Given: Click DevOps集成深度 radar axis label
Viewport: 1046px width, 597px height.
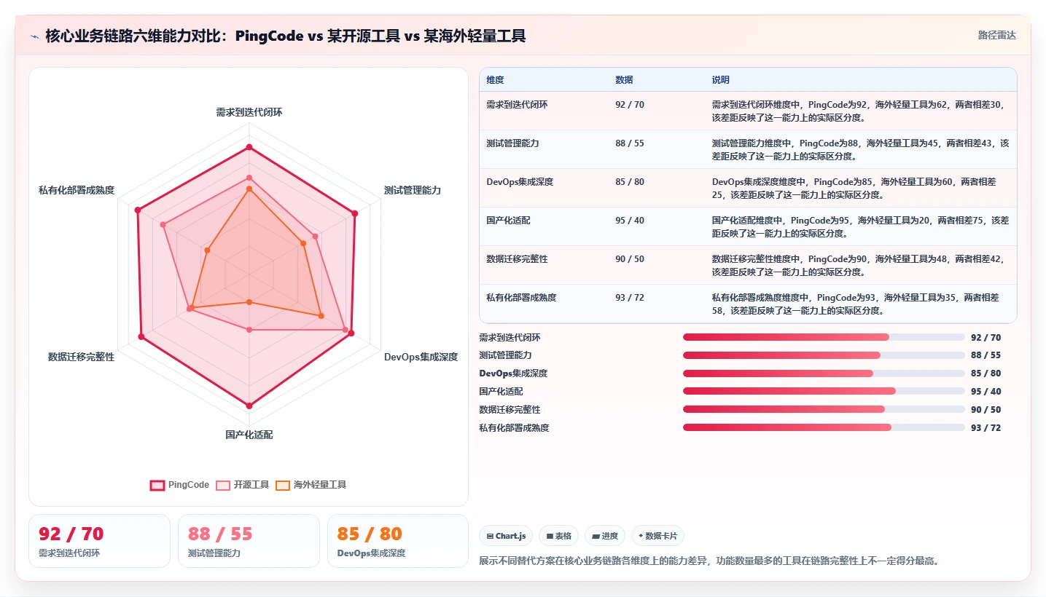Looking at the screenshot, I should [x=421, y=357].
